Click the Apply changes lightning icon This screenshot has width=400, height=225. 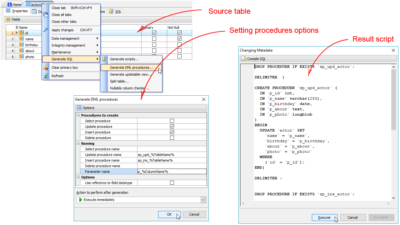(x=46, y=30)
